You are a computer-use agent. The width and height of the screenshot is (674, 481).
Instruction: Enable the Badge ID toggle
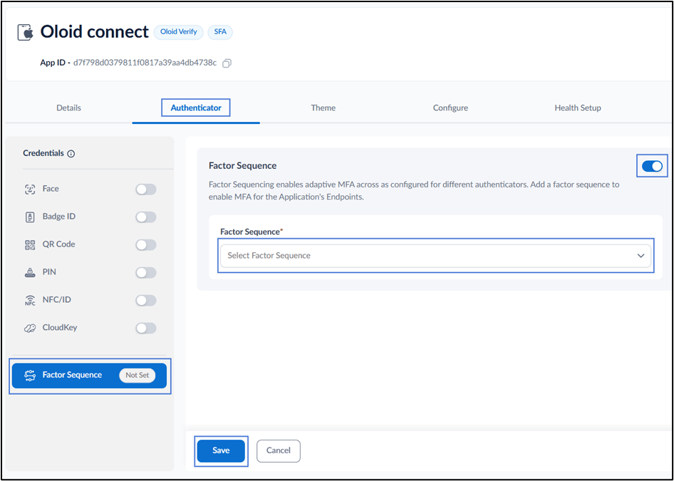tap(146, 217)
